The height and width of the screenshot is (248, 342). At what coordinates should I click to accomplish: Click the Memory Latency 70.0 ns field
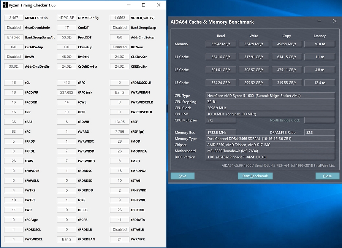click(x=320, y=44)
